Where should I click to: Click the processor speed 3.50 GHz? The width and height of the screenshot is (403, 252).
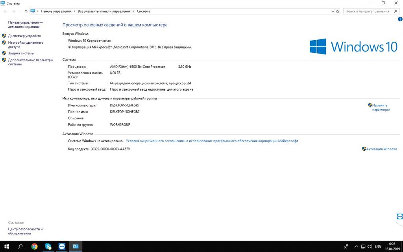pos(185,67)
